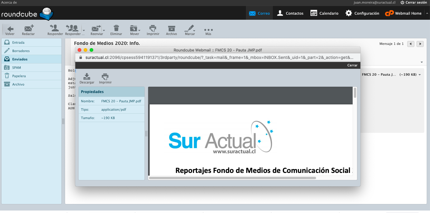Archive the message using toolbar Archivo

pyautogui.click(x=172, y=30)
